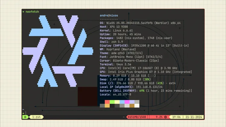Image resolution: width=226 pixels, height=127 pixels.
Task: Click the Local IP line 192.168.0.133/24
Action: [x=131, y=87]
